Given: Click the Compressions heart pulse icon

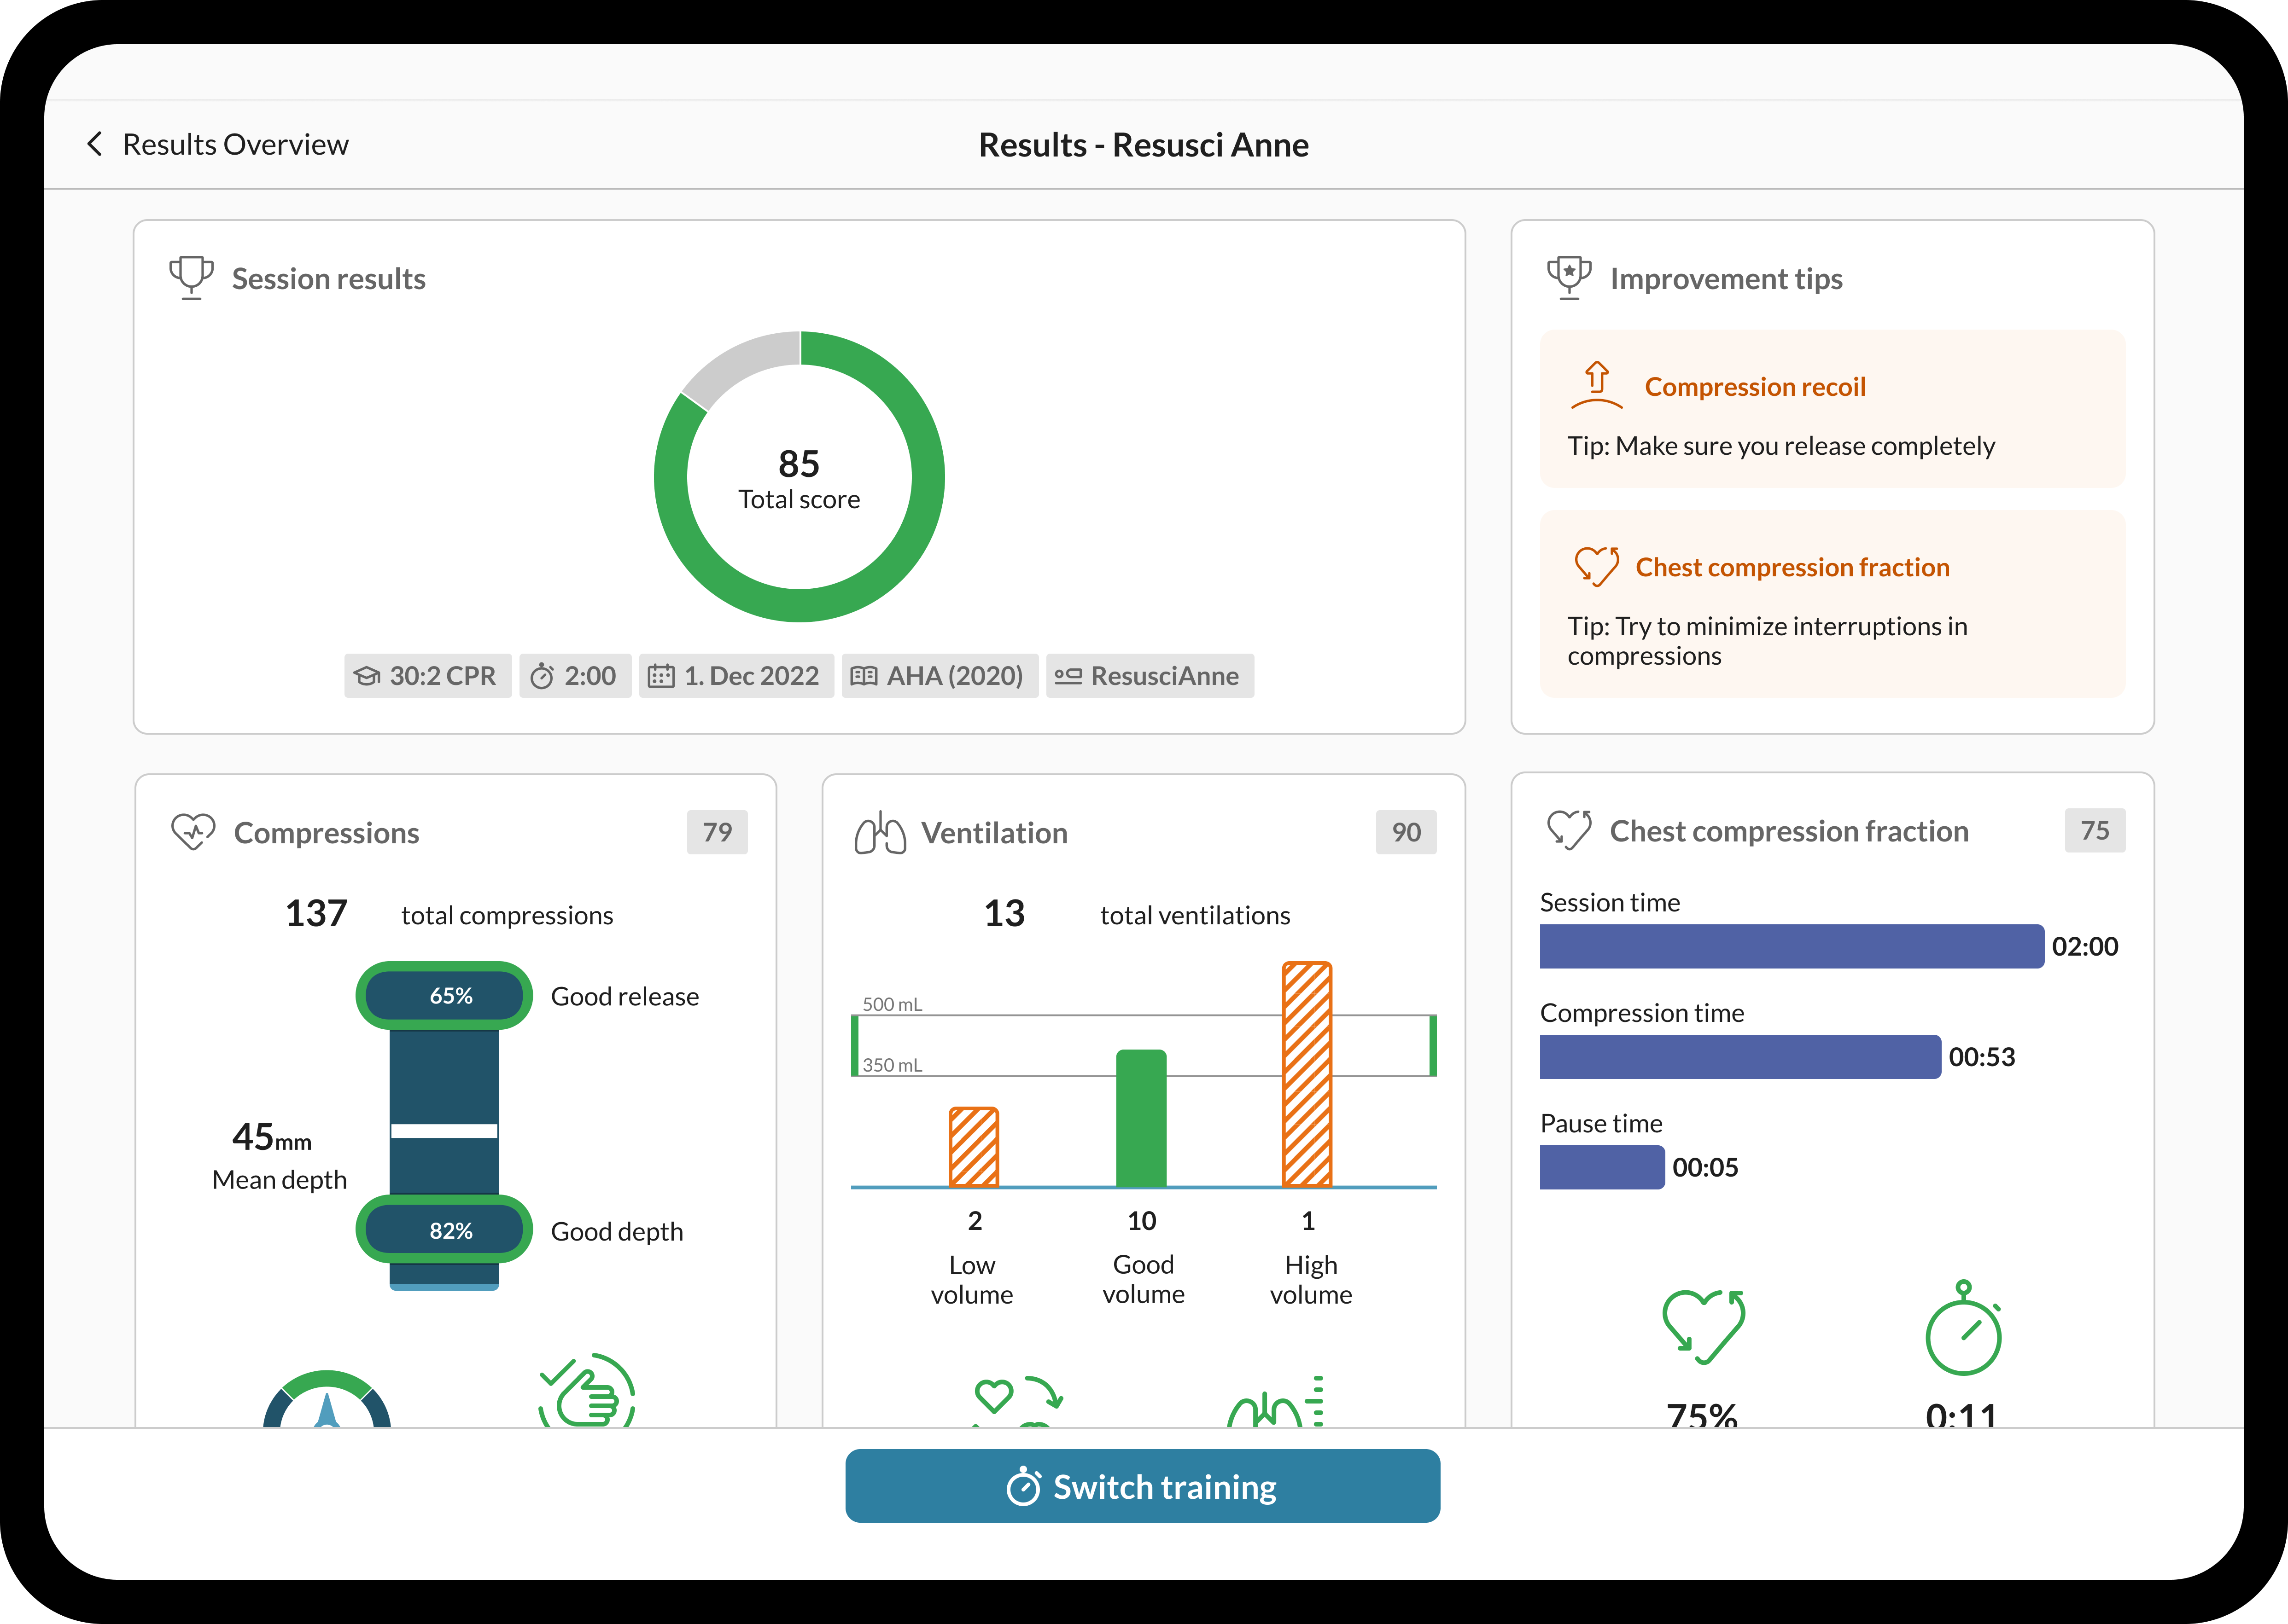Looking at the screenshot, I should [193, 831].
